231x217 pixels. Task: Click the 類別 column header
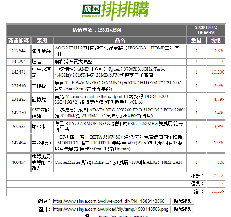point(42,40)
